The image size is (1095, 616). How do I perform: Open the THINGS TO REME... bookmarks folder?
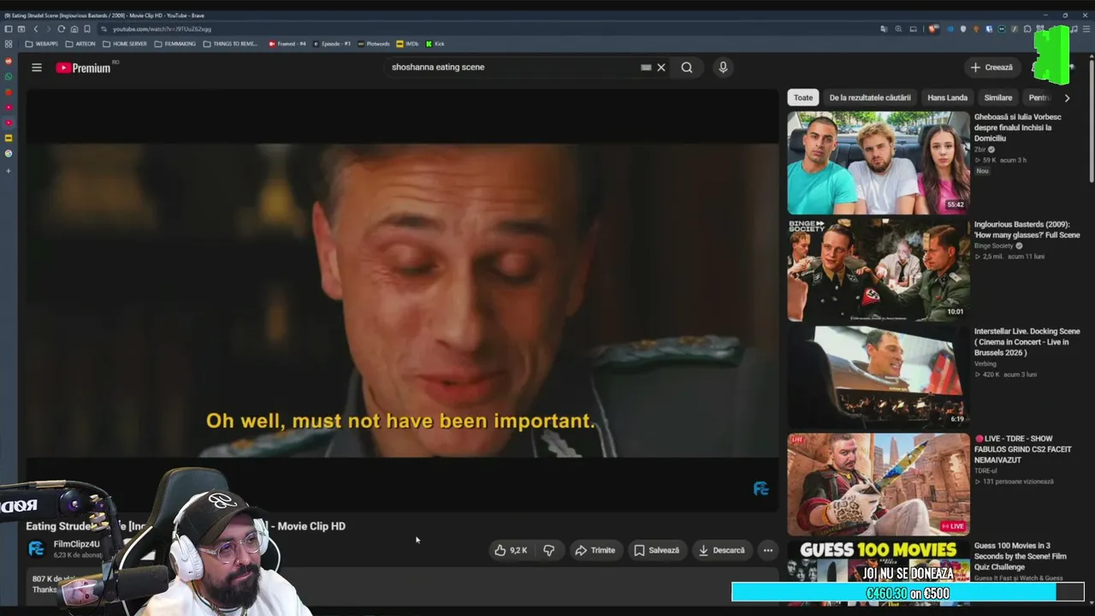(x=230, y=44)
